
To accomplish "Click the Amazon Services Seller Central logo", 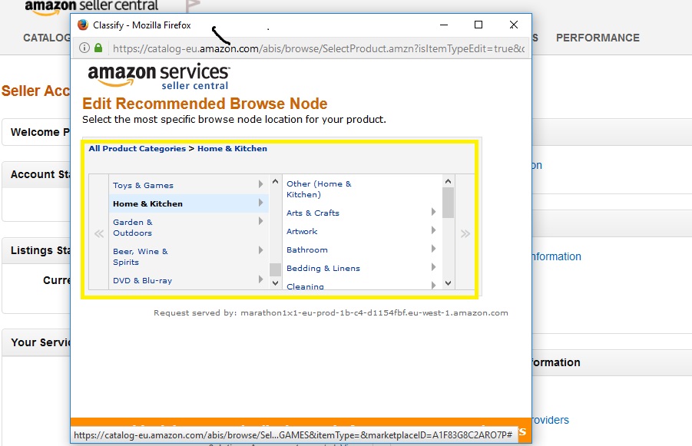I will [x=159, y=76].
